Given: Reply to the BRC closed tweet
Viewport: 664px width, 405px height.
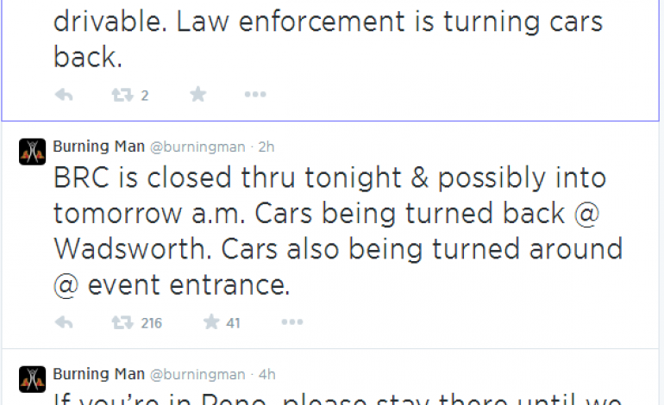Looking at the screenshot, I should tap(64, 323).
